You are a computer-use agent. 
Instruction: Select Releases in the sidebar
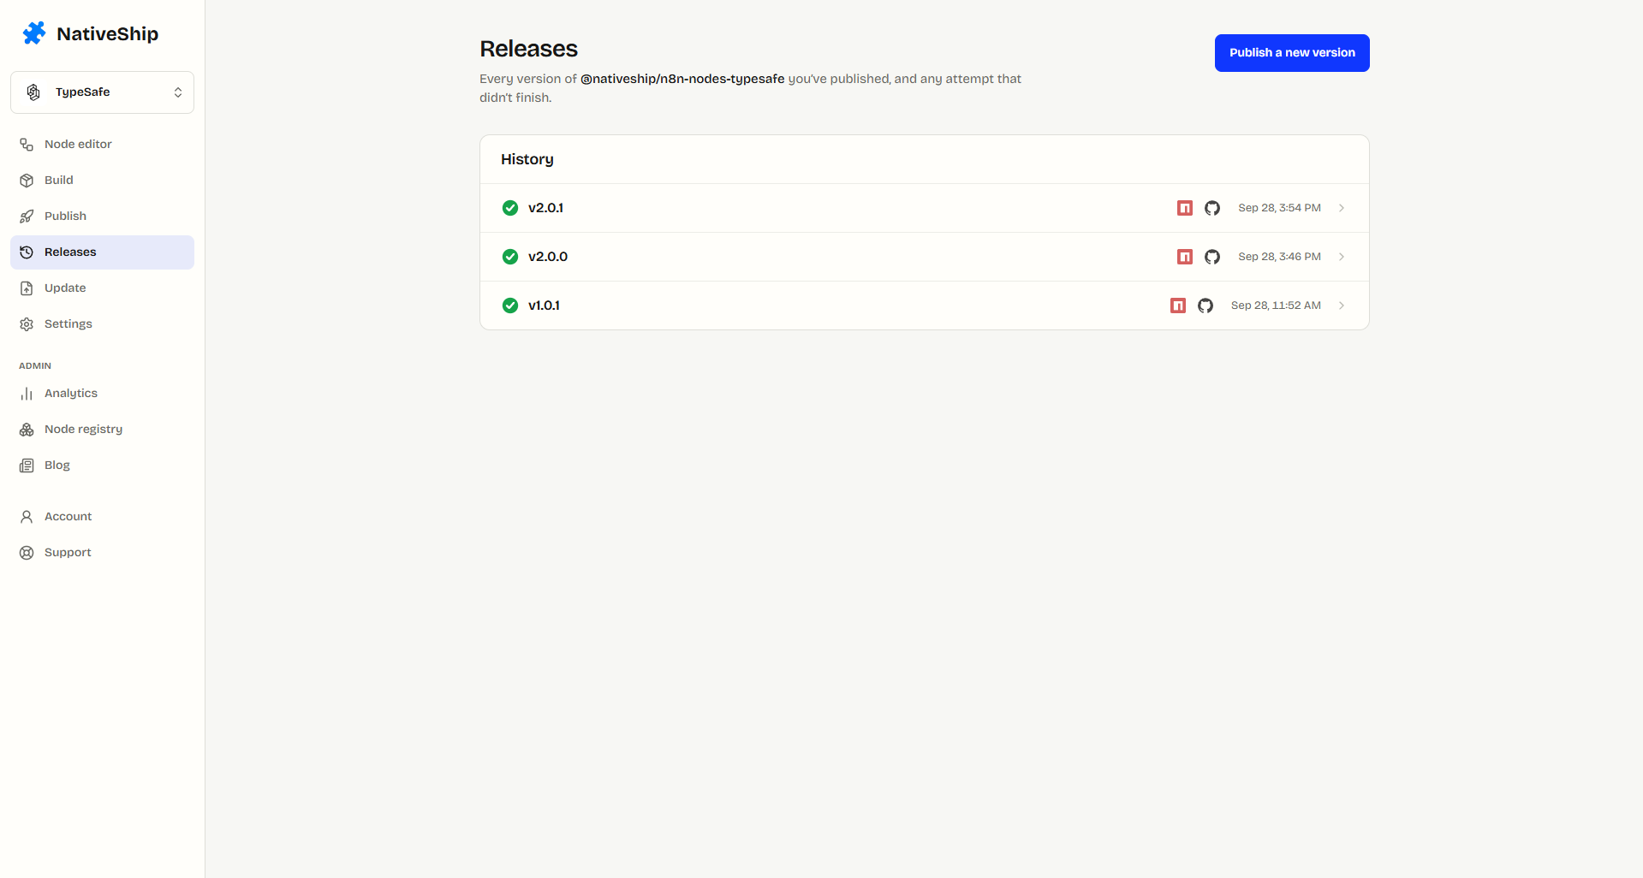click(102, 252)
